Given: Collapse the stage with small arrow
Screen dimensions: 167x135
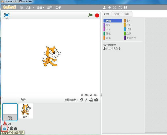Looking at the screenshot, I should point(101,95).
